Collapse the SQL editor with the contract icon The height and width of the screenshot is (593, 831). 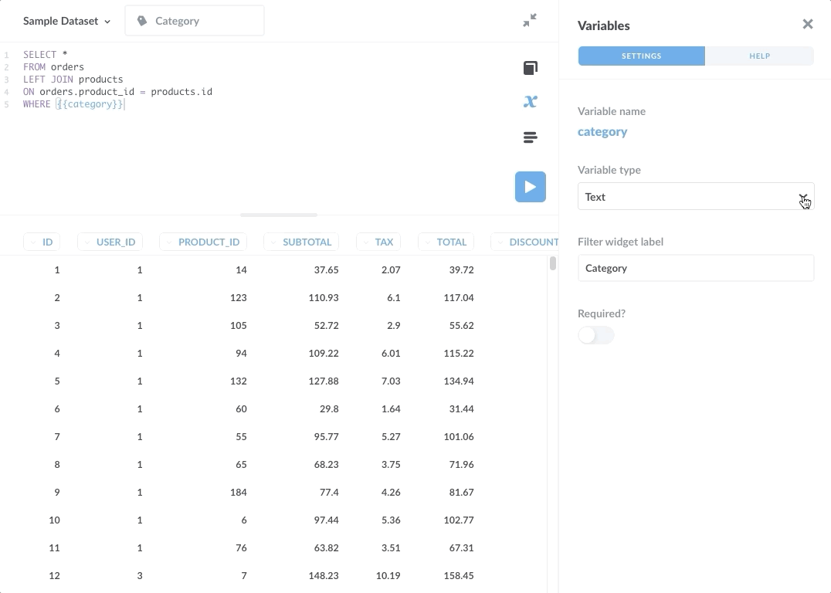[x=530, y=21]
